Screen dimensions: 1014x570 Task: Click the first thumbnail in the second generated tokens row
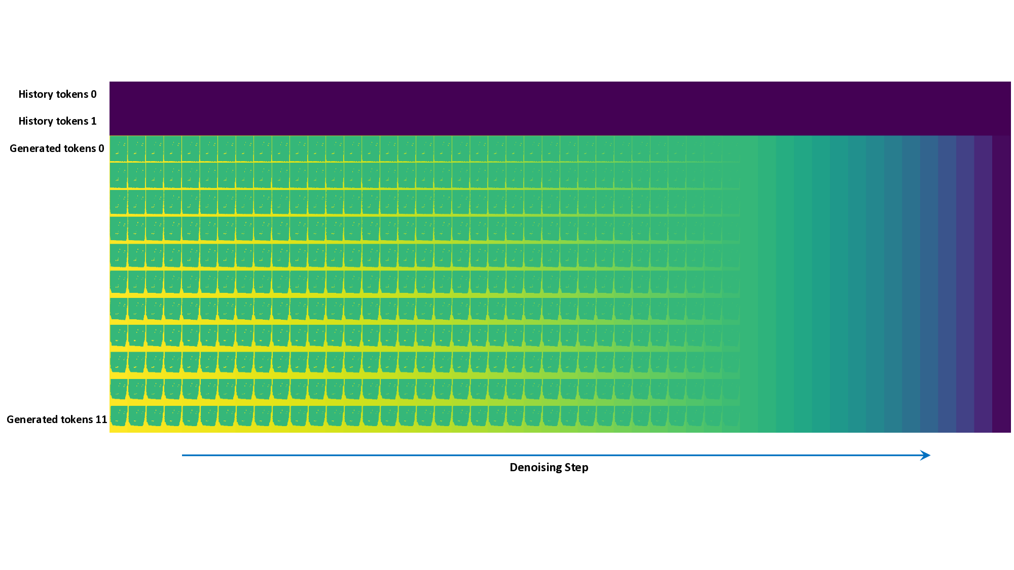point(119,175)
